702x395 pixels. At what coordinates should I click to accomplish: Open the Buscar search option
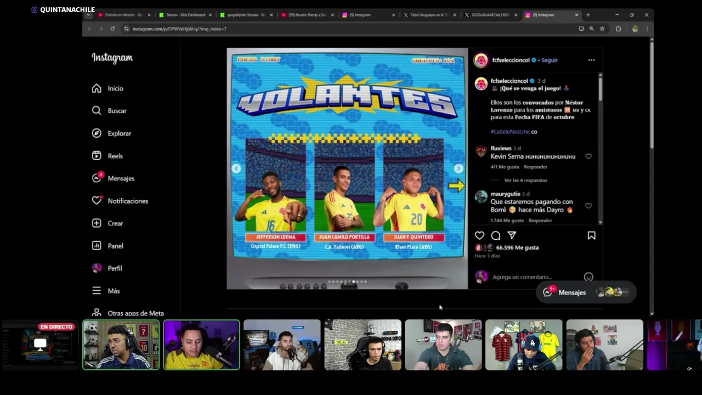pos(109,111)
